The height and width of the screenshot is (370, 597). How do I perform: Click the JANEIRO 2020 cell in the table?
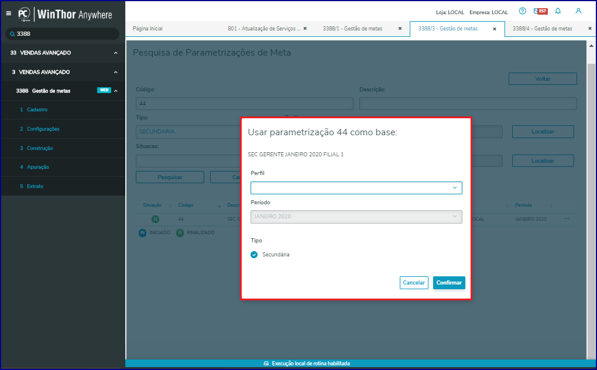[x=531, y=220]
